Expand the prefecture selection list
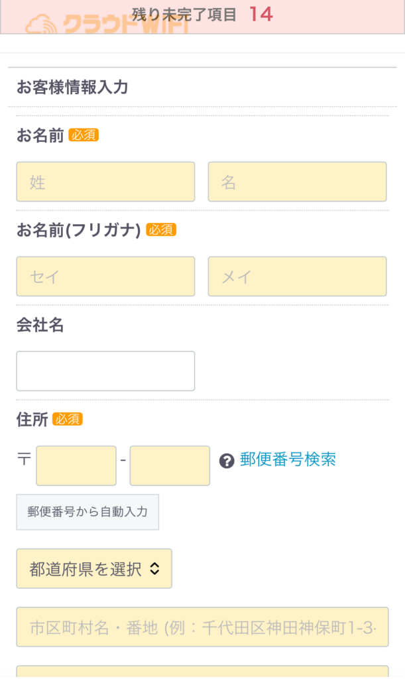 (93, 568)
